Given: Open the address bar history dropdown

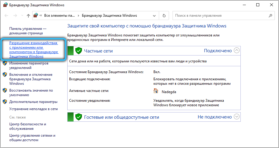Looking at the screenshot, I should (156, 16).
